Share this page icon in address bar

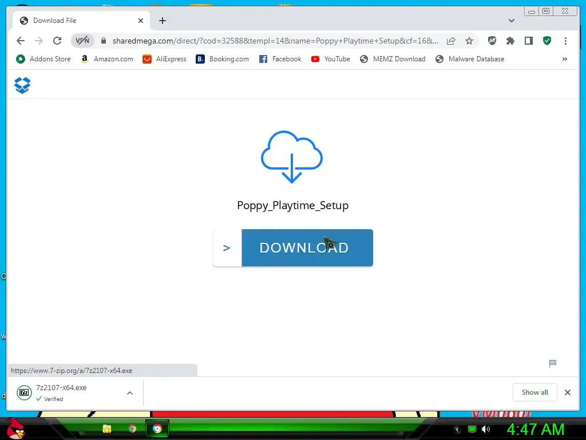point(451,41)
